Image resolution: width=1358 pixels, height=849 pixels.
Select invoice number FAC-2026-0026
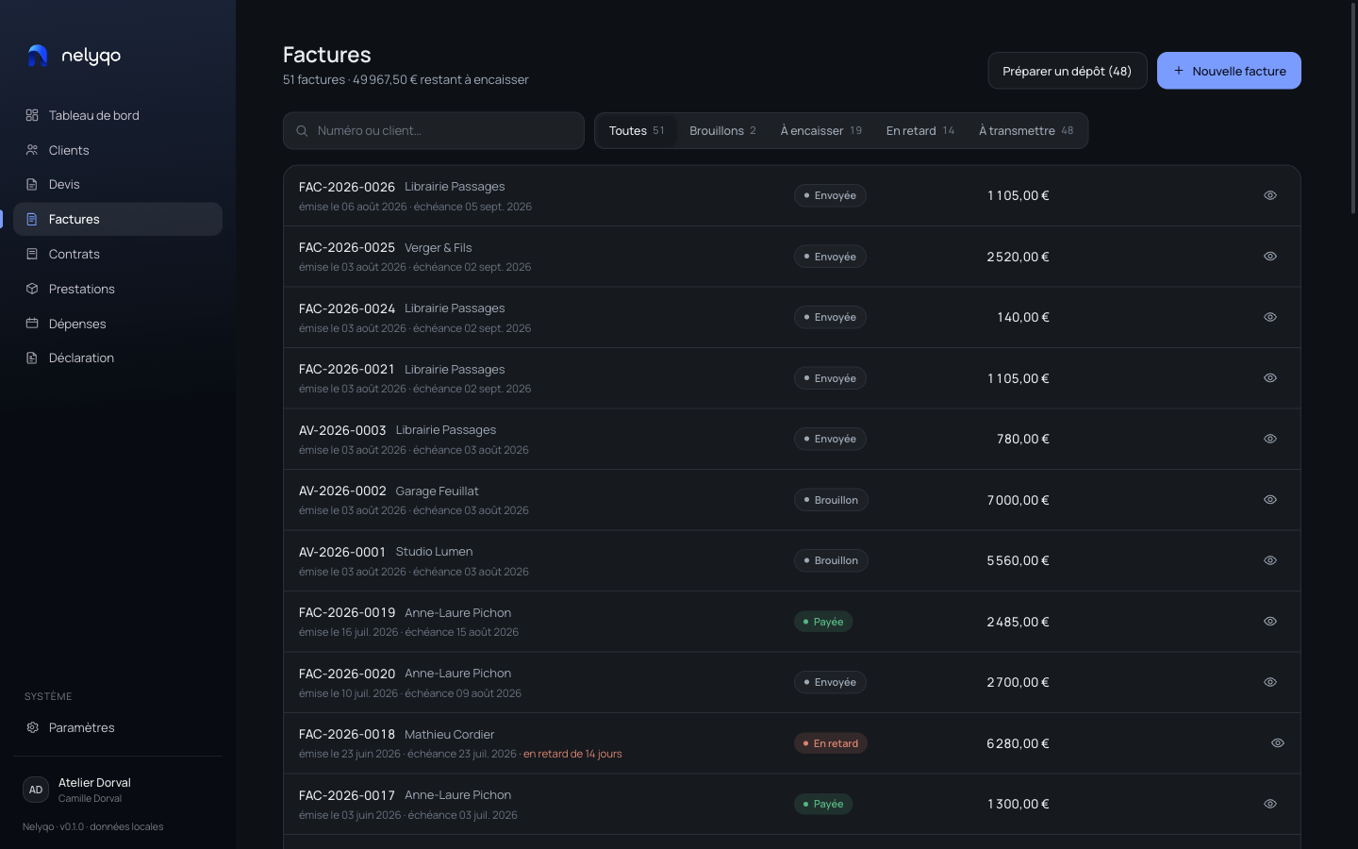coord(347,187)
